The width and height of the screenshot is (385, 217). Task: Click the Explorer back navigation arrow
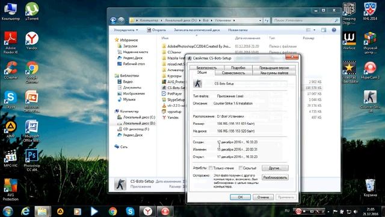[x=113, y=20]
